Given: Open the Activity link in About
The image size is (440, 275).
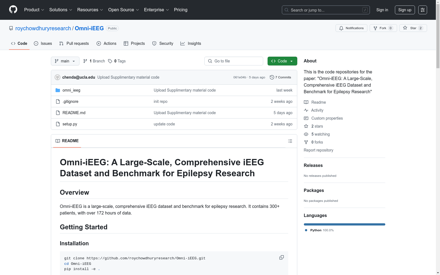Looking at the screenshot, I should point(313,110).
